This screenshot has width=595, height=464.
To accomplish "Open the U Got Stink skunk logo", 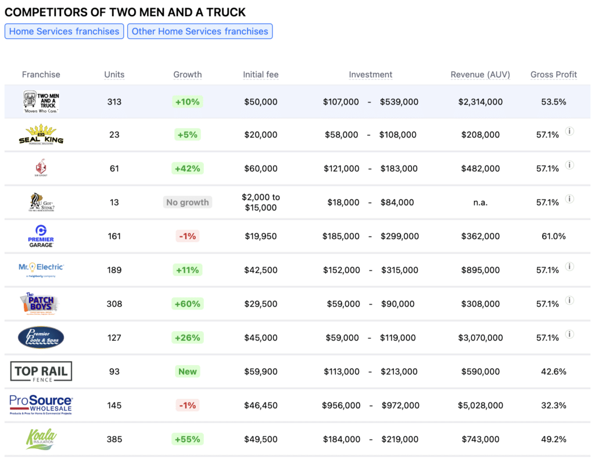I will pos(41,202).
